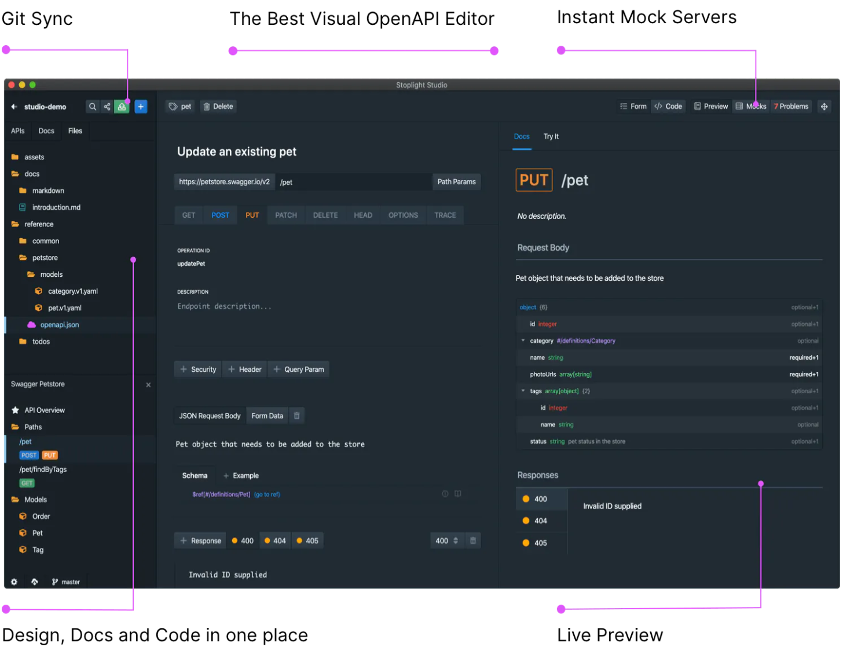Select the POST method tab
This screenshot has height=651, width=843.
point(221,215)
